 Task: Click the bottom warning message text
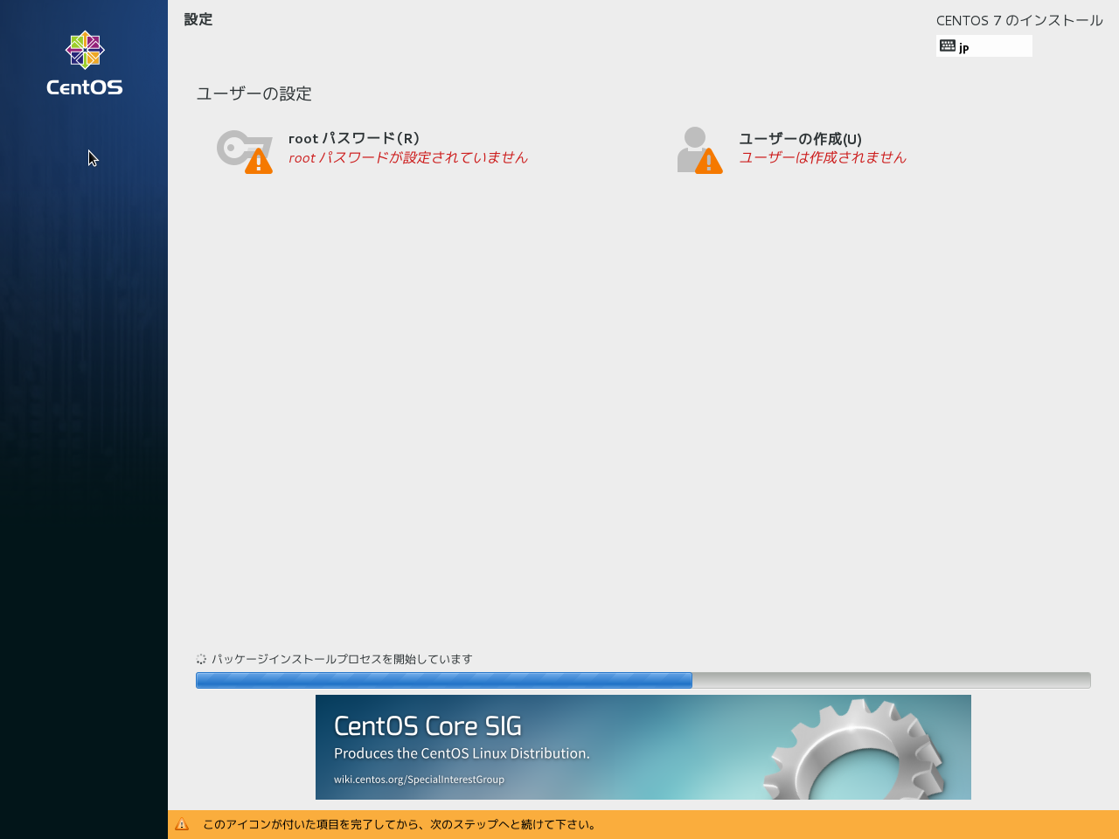[x=400, y=824]
